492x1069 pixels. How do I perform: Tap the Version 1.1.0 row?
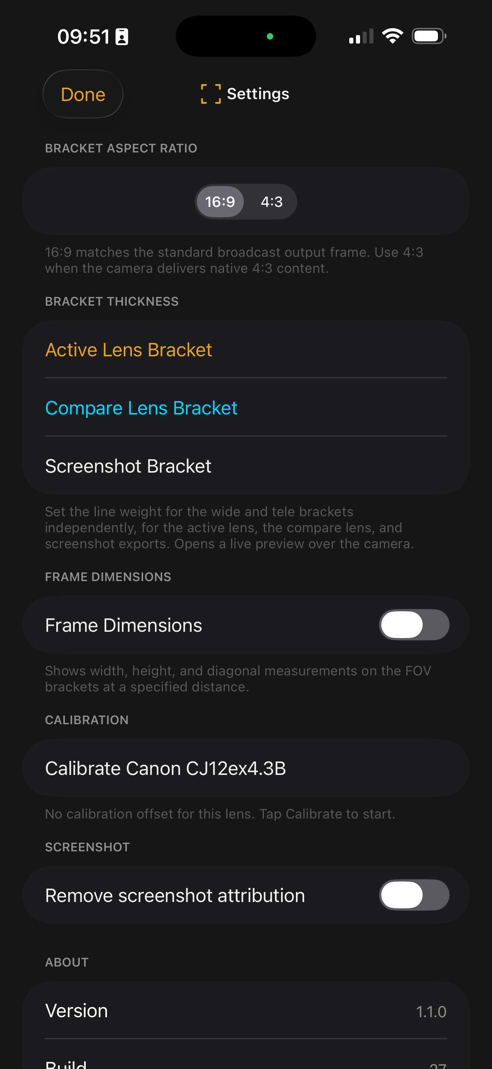pyautogui.click(x=246, y=1010)
